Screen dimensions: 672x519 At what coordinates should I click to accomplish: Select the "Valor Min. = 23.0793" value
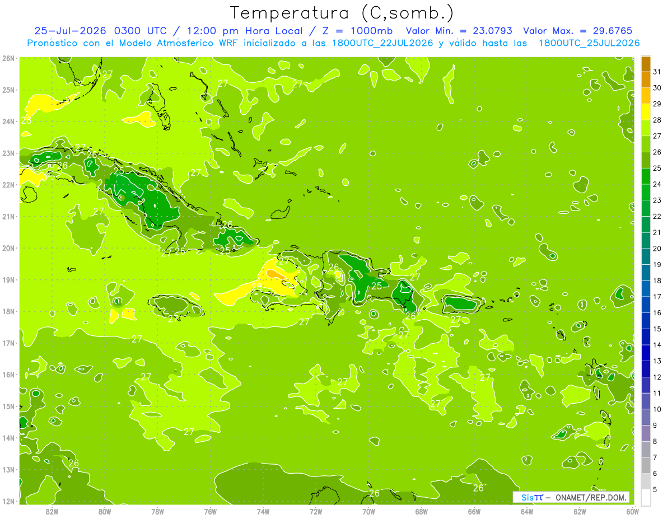point(459,31)
